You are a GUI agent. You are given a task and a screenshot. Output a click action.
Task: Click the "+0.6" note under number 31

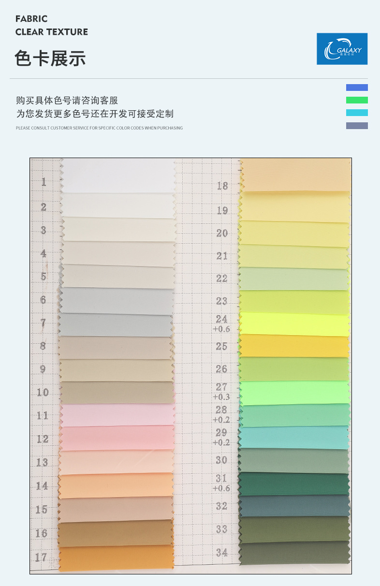click(222, 488)
